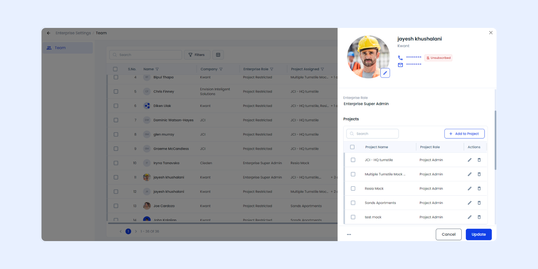Viewport: 538px width, 269px height.
Task: Select all team members header checkbox
Action: [x=115, y=69]
